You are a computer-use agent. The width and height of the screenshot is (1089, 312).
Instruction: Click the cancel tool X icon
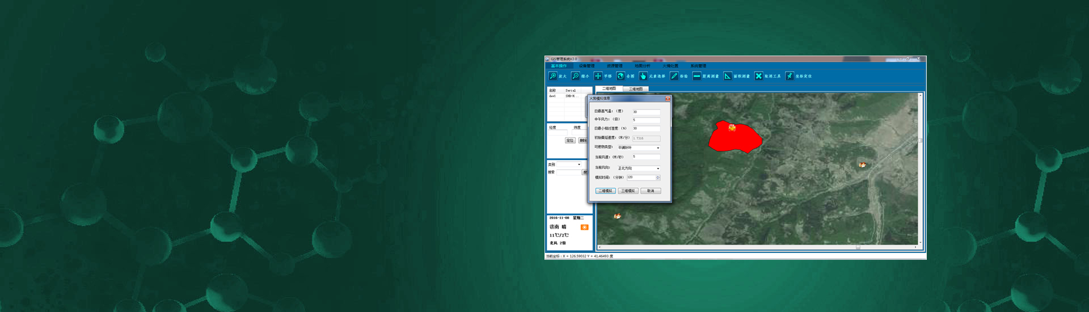coord(759,76)
